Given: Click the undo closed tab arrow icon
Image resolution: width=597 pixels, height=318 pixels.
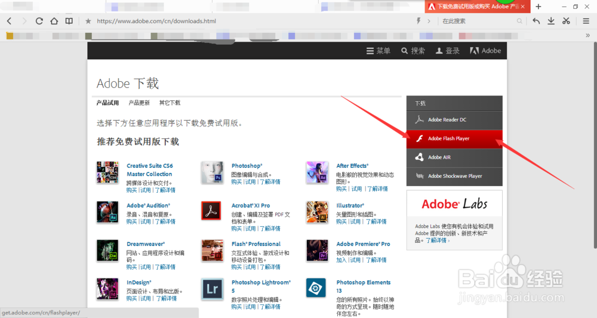Looking at the screenshot, I should [536, 21].
